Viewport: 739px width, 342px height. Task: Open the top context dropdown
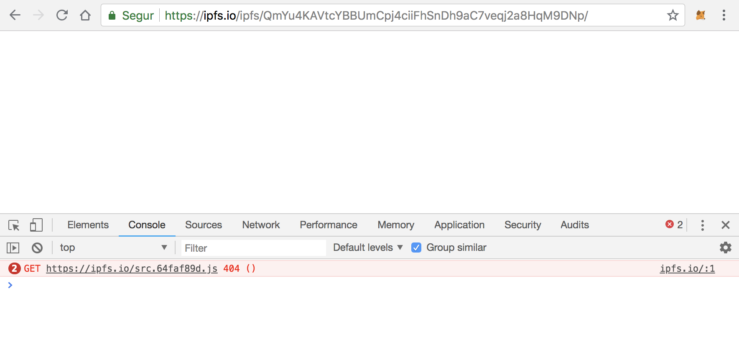(113, 248)
